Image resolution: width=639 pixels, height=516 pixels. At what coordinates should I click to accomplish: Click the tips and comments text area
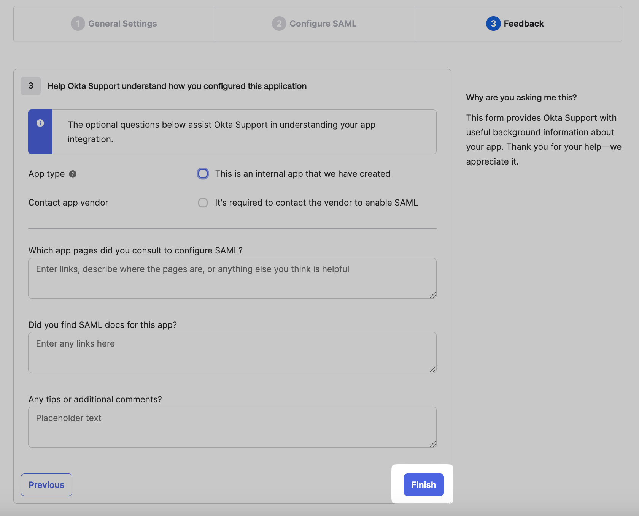[232, 427]
